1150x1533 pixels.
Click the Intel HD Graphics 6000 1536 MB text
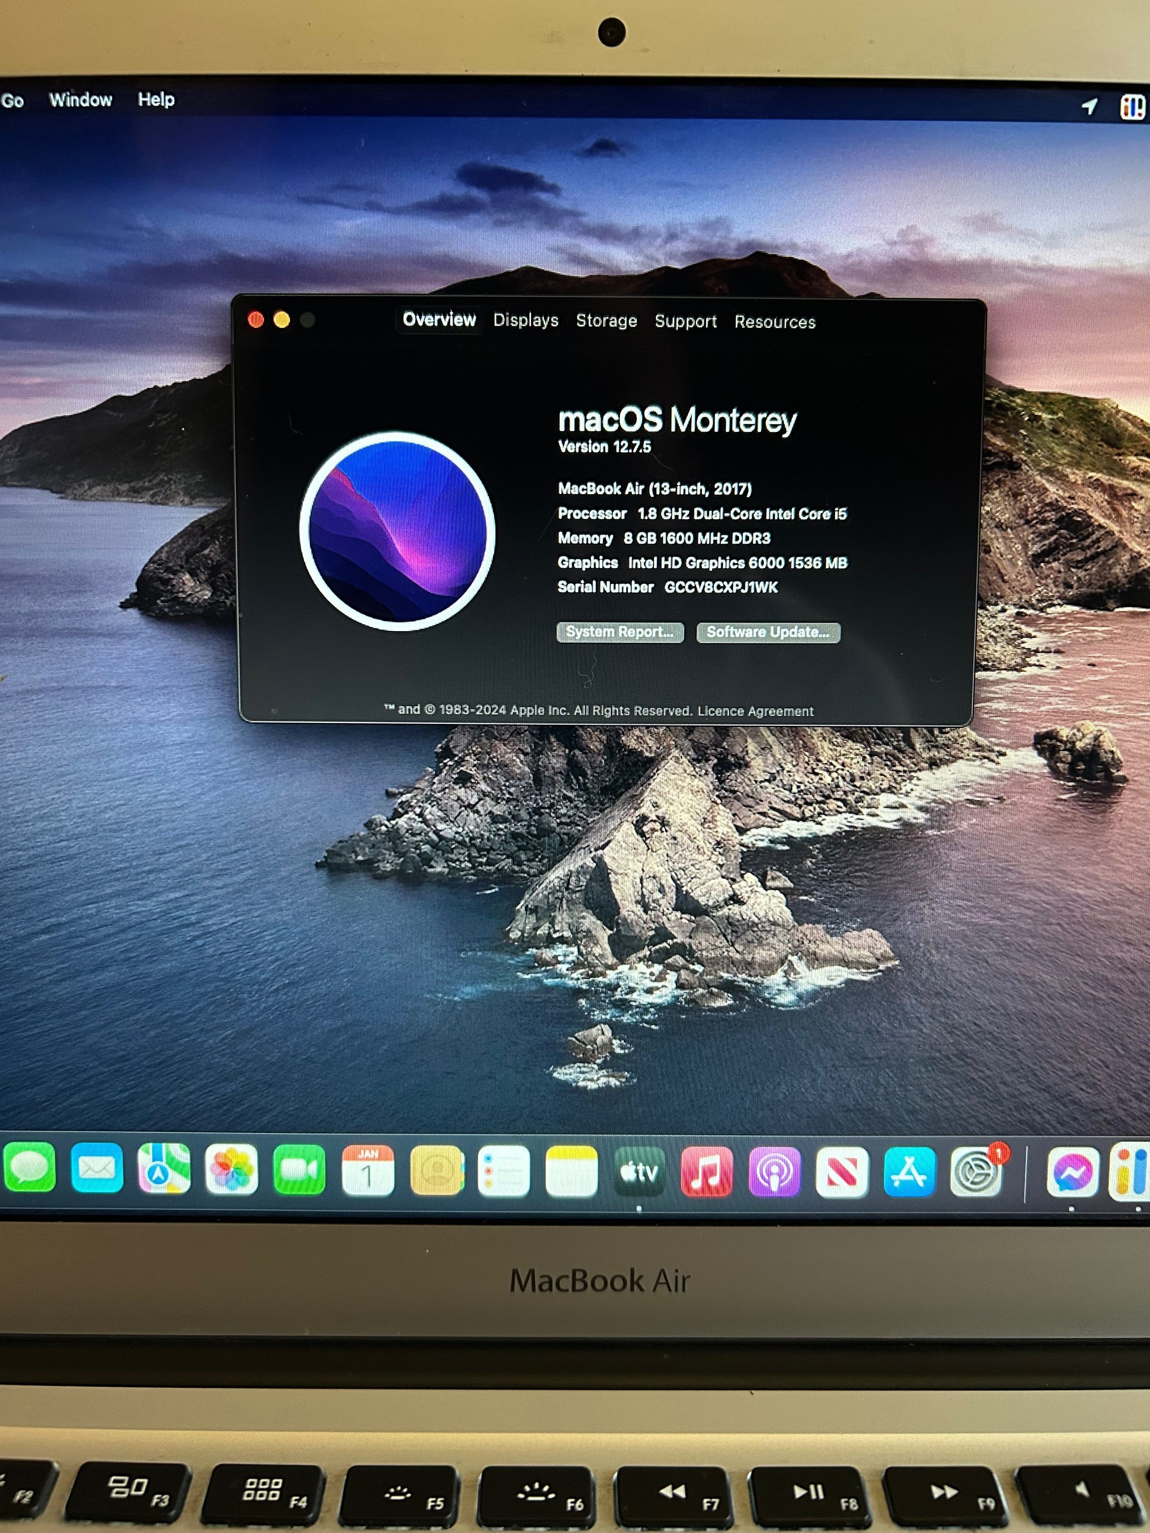[737, 563]
